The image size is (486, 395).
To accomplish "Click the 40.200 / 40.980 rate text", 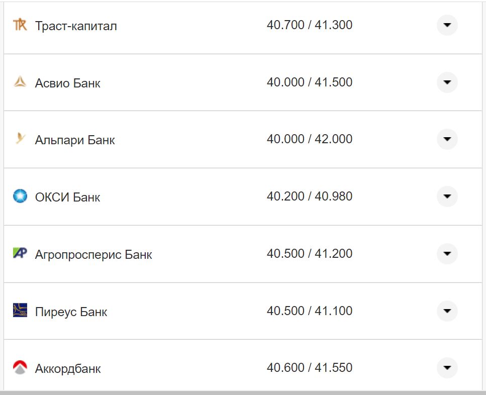I will (x=310, y=196).
